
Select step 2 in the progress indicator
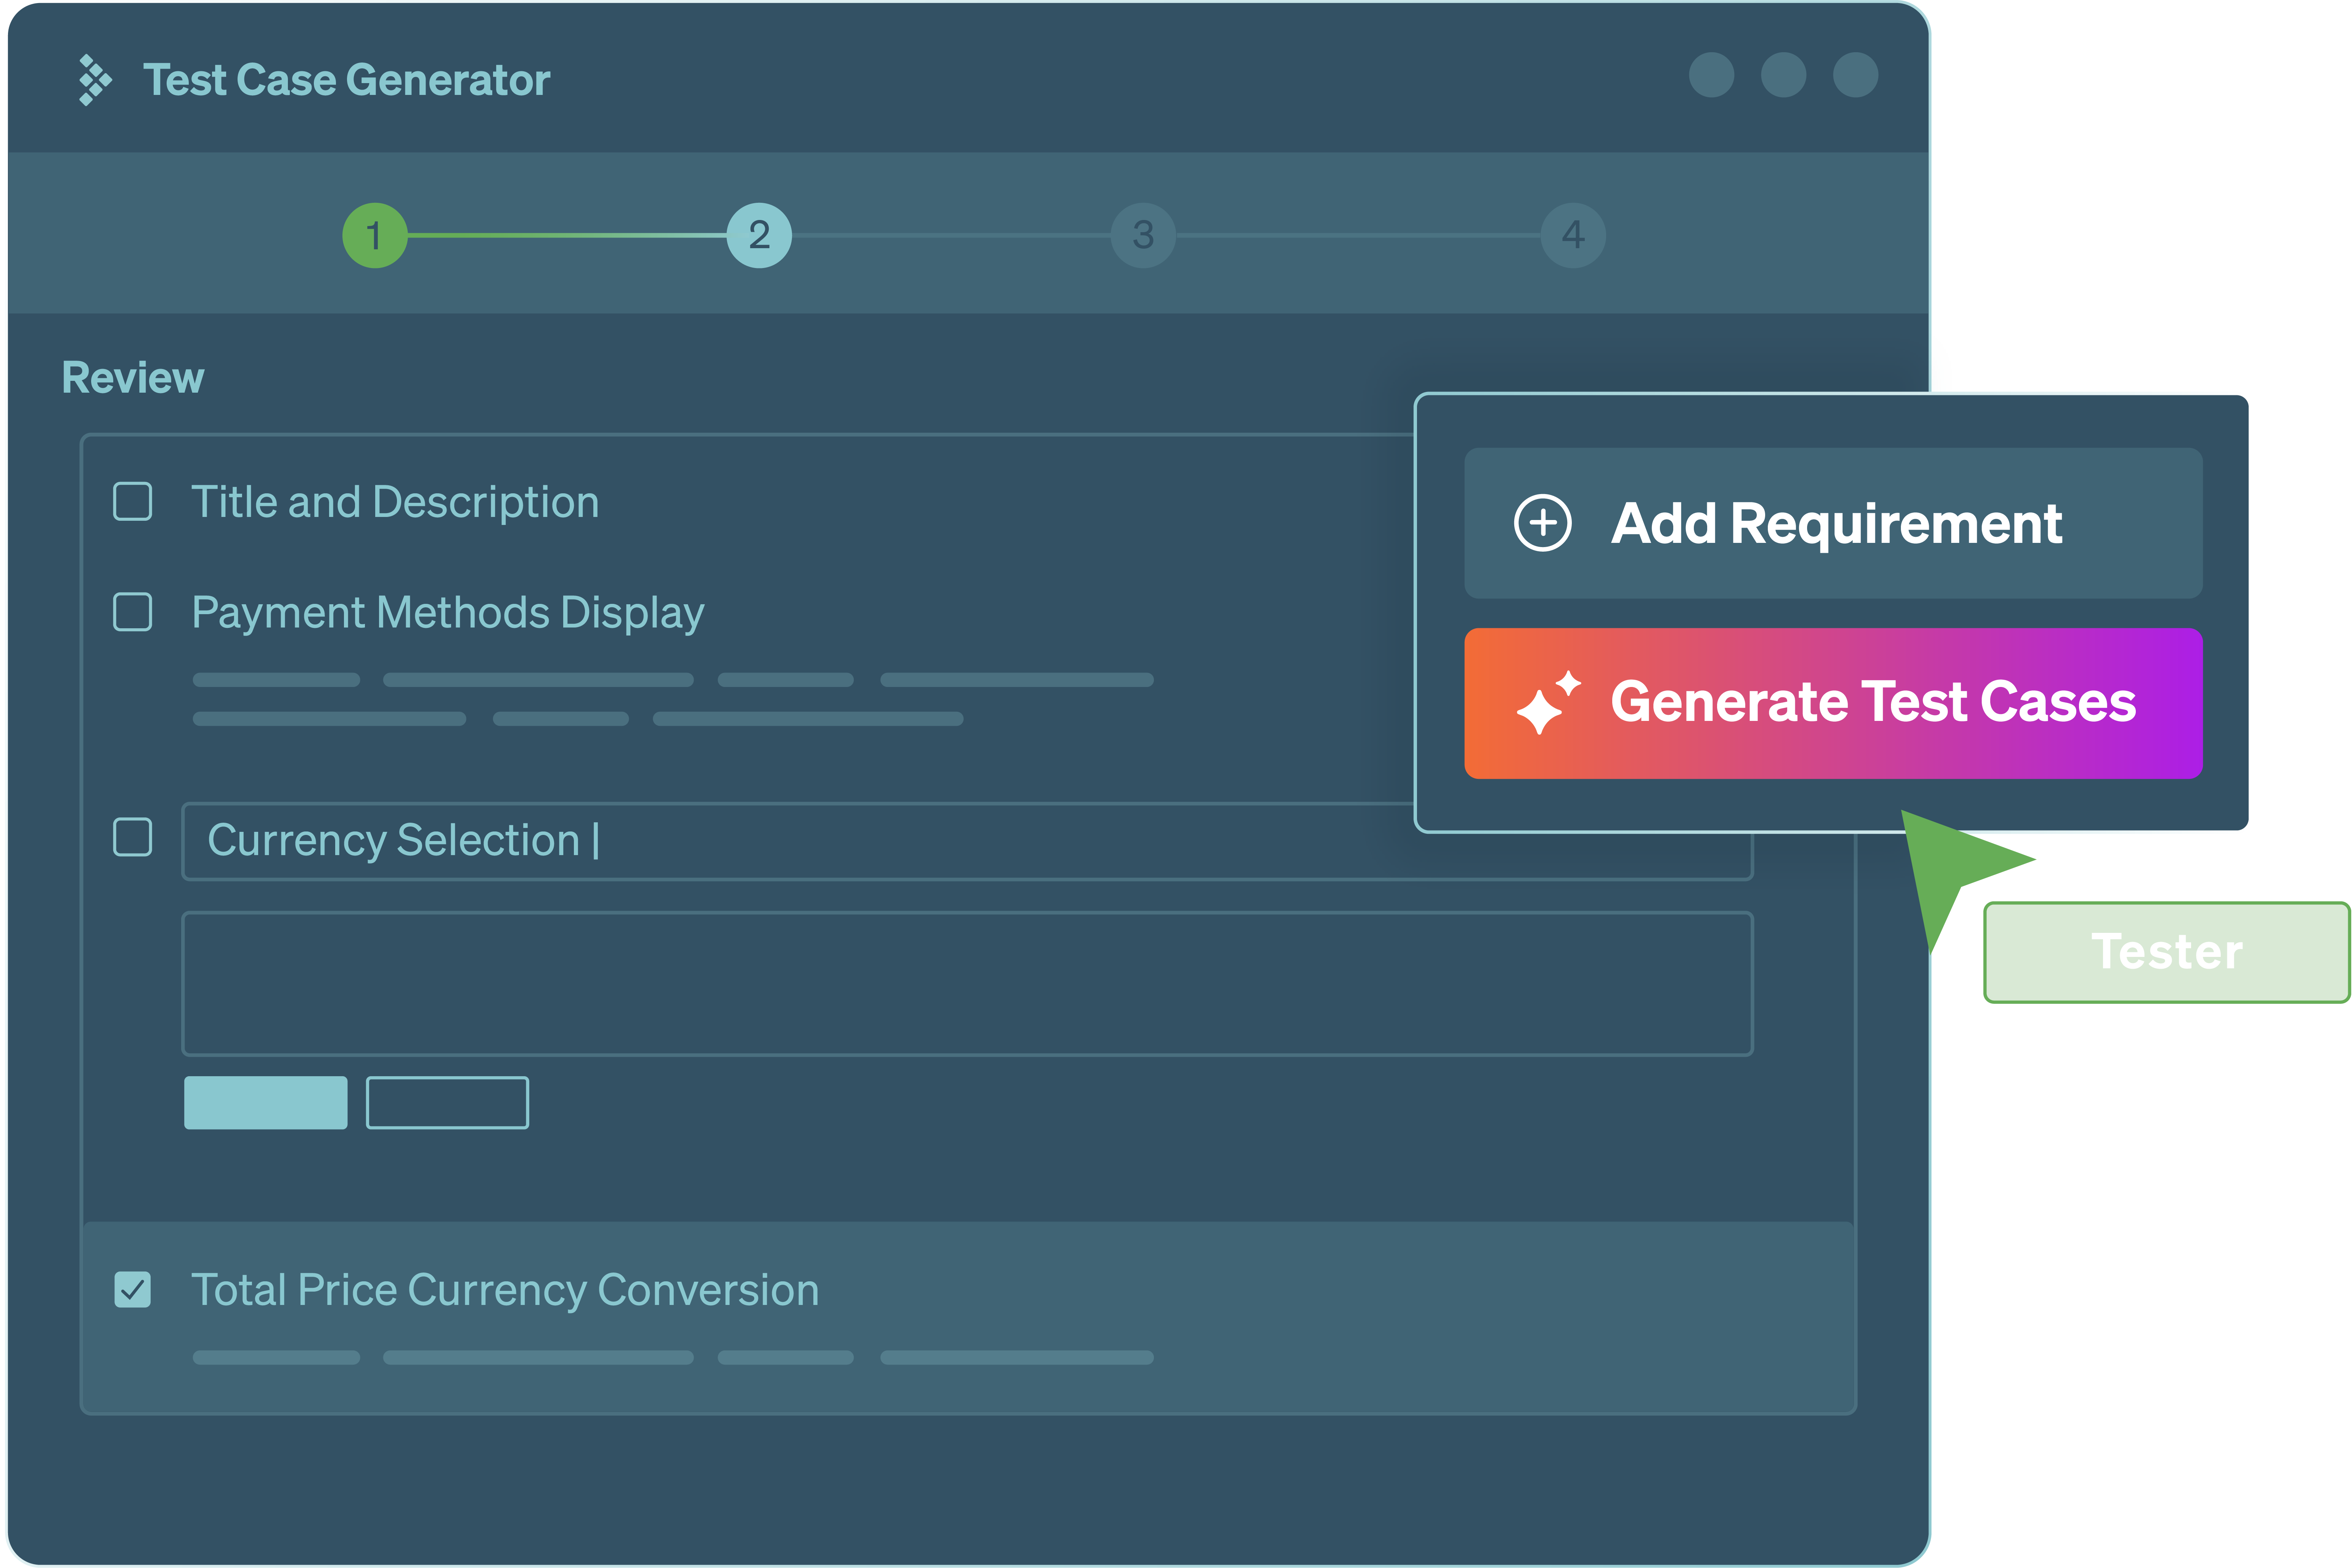[759, 234]
